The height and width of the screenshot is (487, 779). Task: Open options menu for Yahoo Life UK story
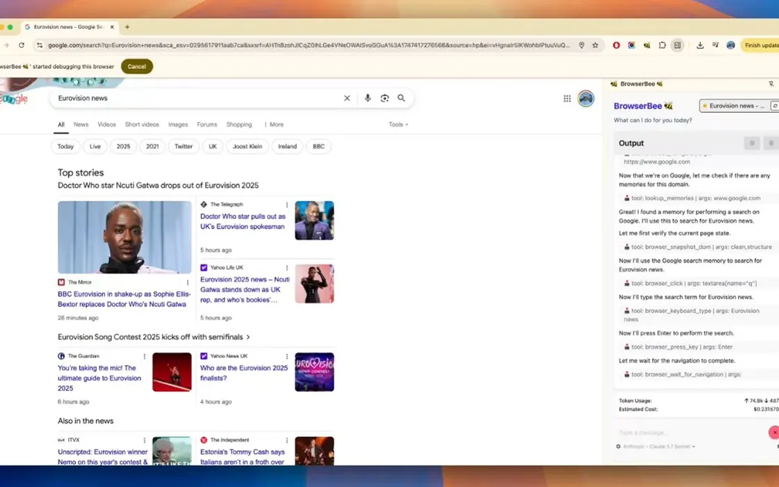click(x=287, y=268)
